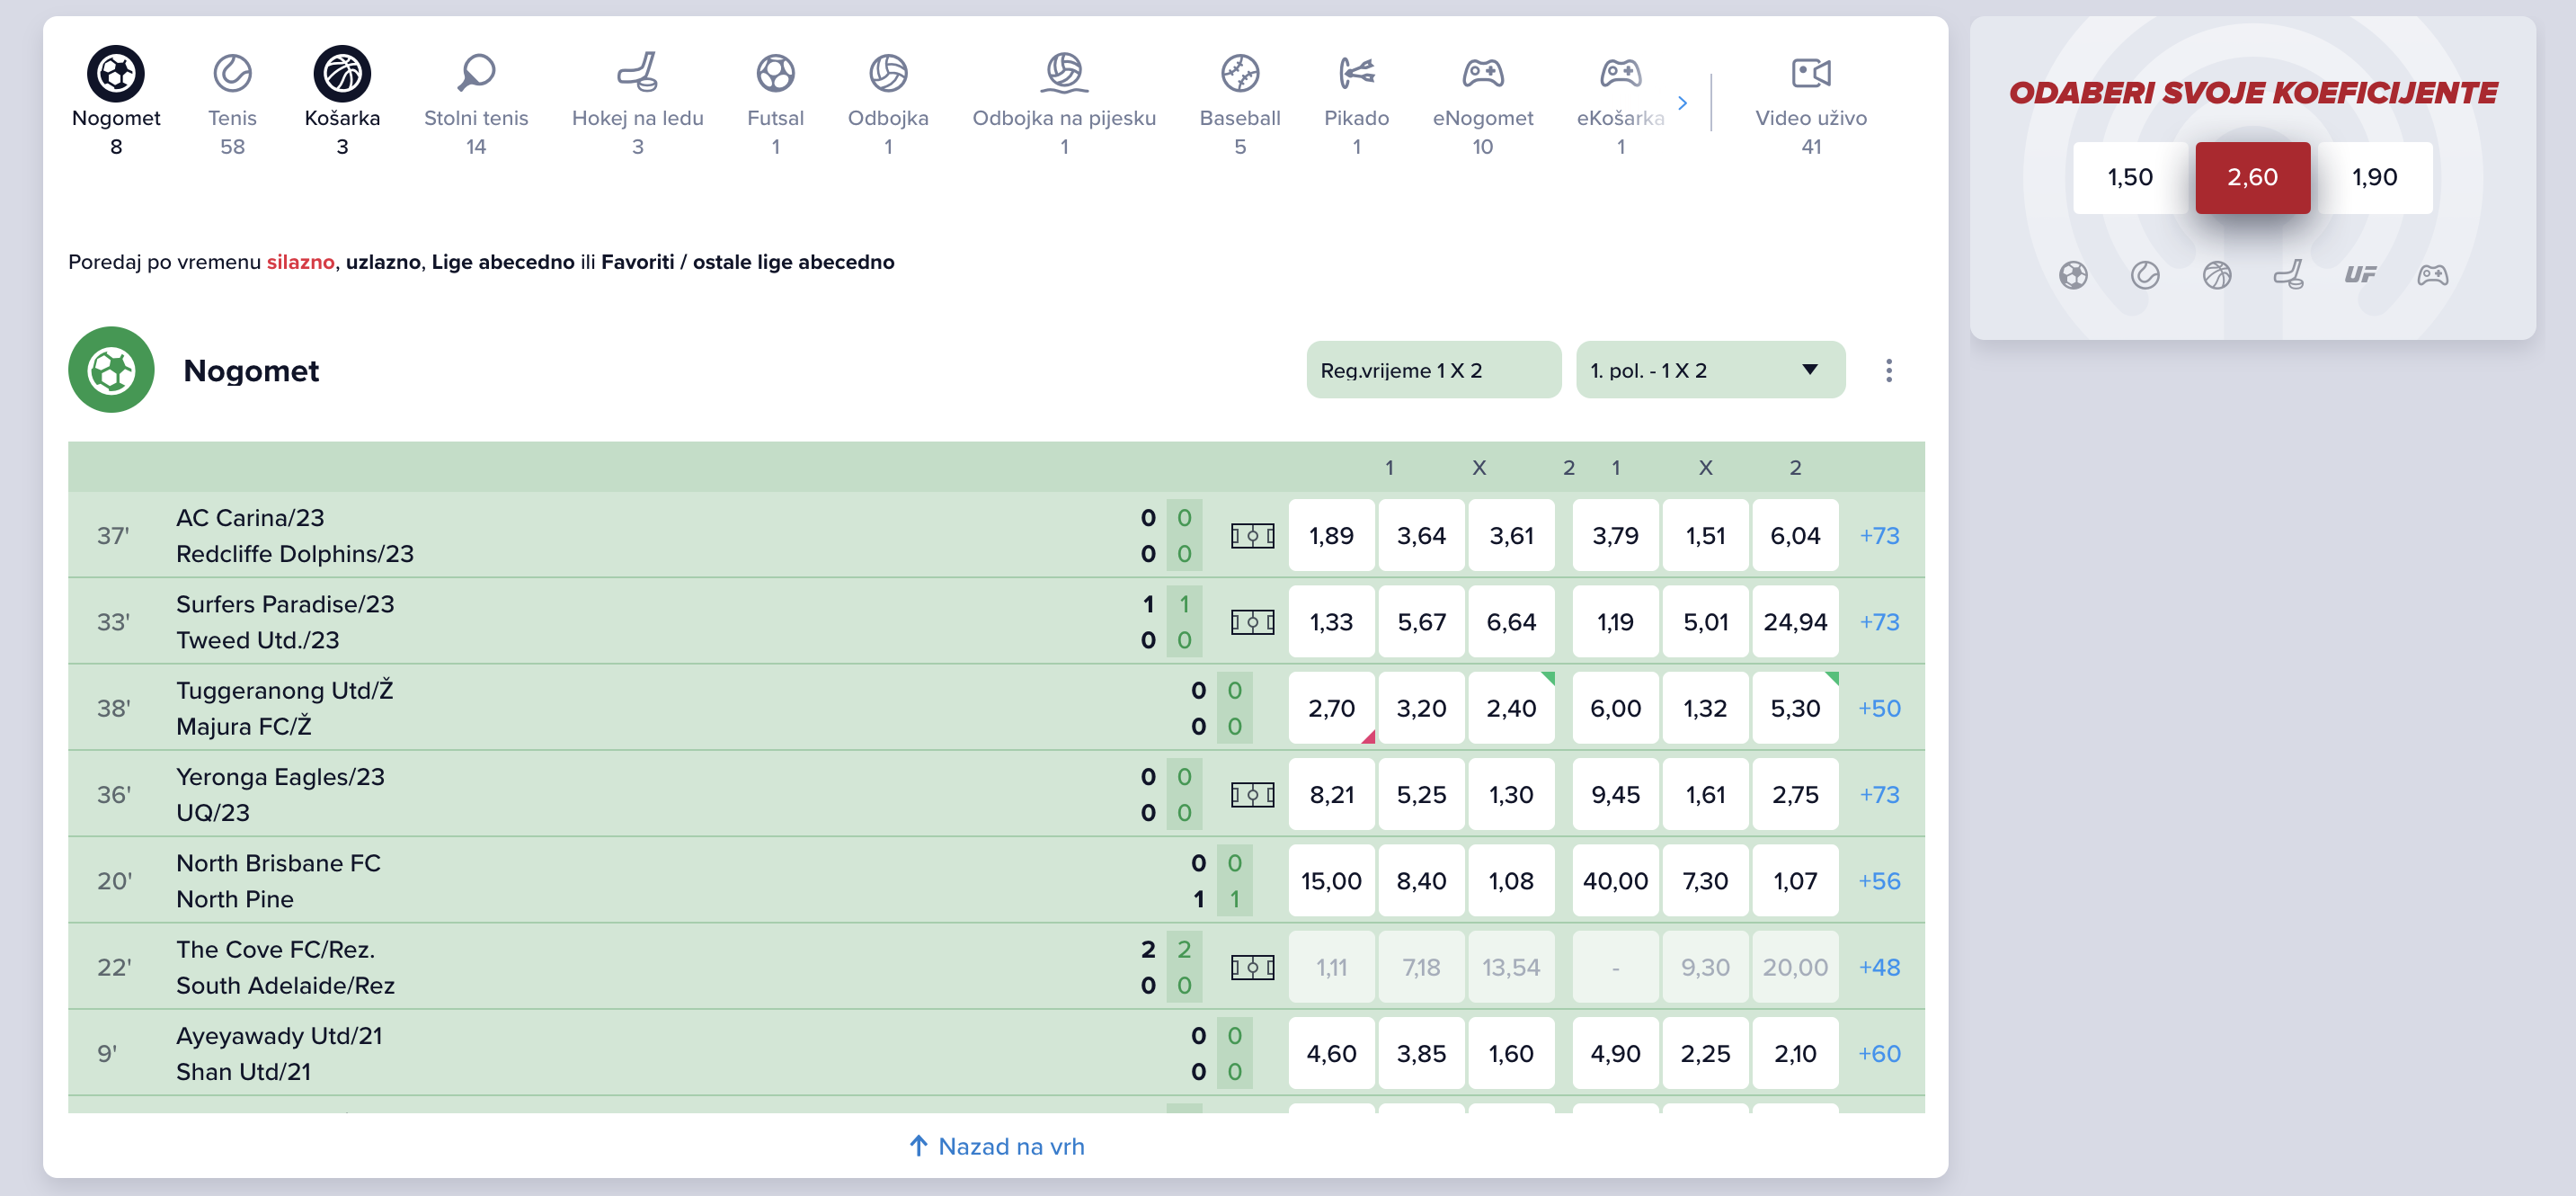This screenshot has height=1196, width=2576.
Task: Show more sports with right chevron
Action: (1683, 103)
